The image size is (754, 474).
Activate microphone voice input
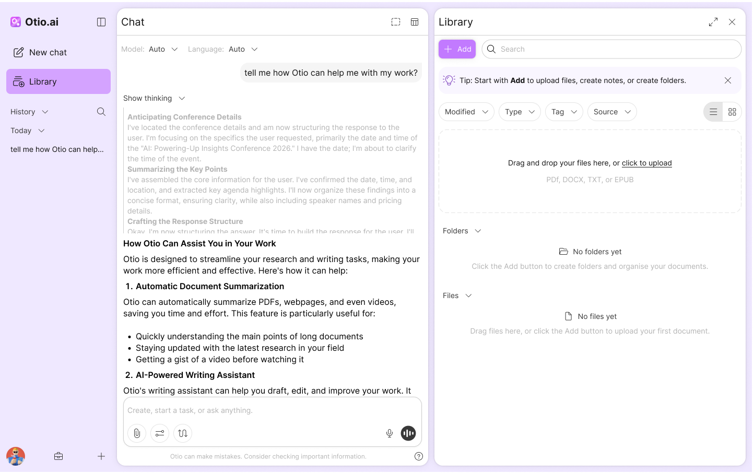[x=390, y=433]
